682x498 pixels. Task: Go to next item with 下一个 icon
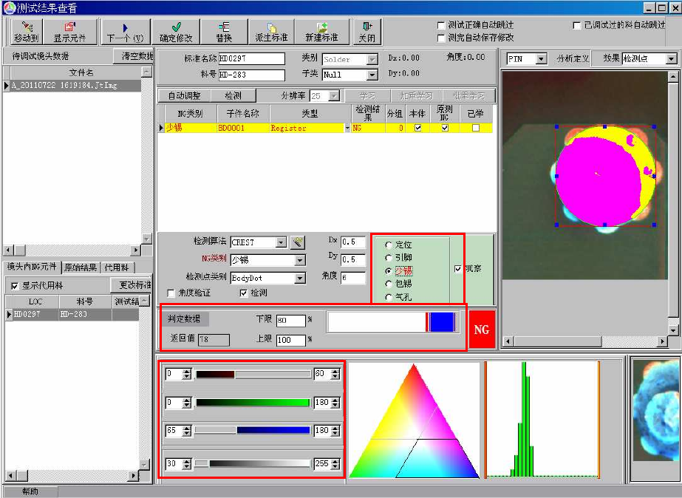click(125, 32)
